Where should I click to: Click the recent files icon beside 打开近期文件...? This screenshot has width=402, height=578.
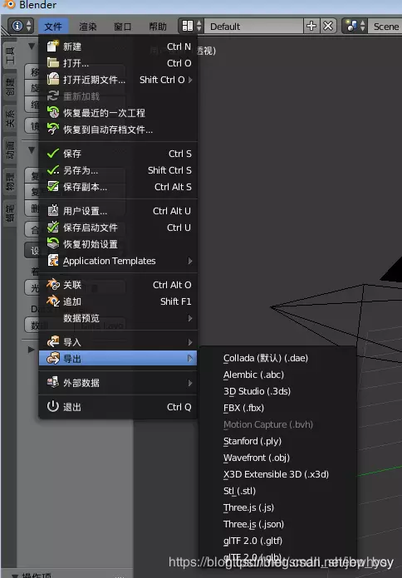52,80
